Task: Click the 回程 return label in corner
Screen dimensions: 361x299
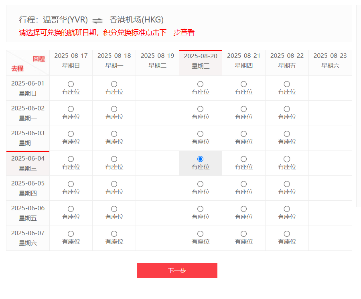Action: (39, 59)
